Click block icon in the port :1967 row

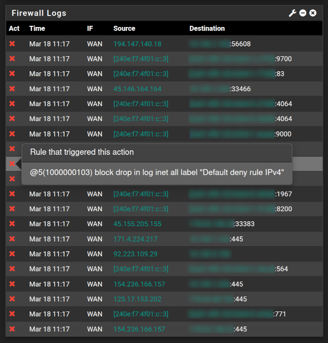tap(12, 194)
